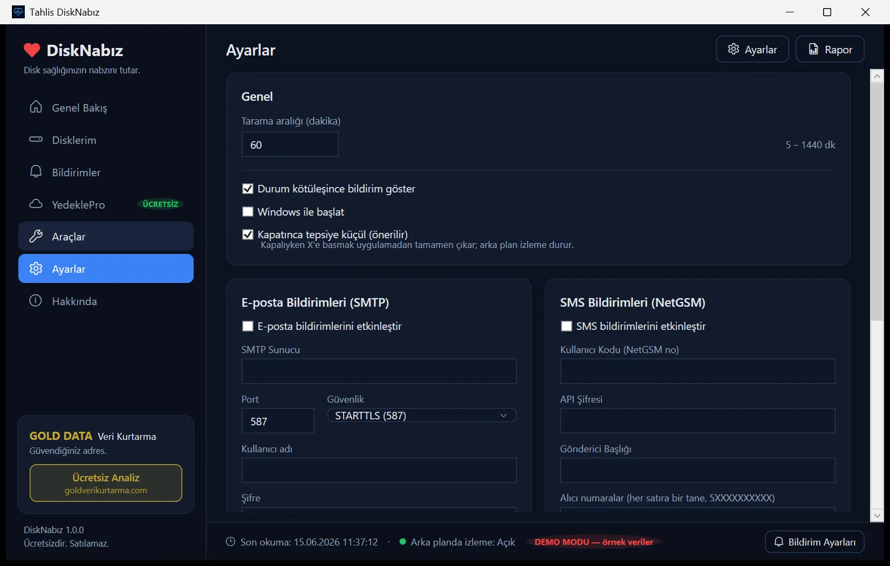Click the 'GOLD DATA' heading text
Screen dimensions: 890x566
[x=61, y=436]
